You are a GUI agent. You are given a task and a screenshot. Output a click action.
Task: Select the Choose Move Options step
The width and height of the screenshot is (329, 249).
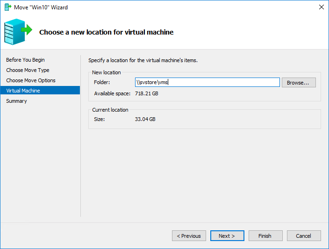[31, 80]
